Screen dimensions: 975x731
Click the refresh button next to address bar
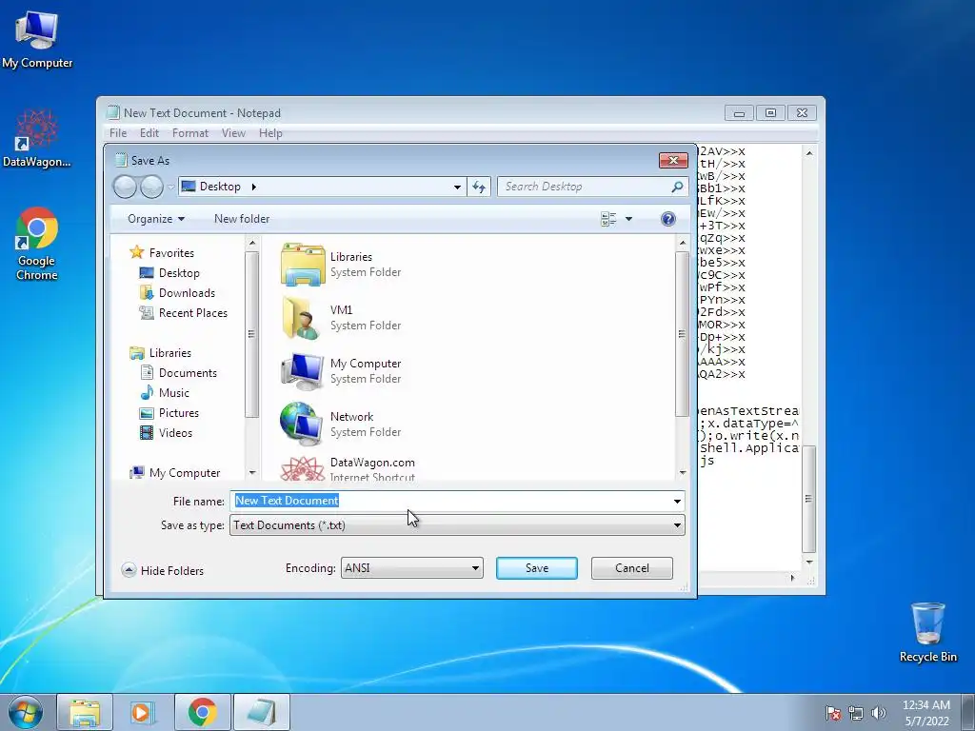point(479,187)
